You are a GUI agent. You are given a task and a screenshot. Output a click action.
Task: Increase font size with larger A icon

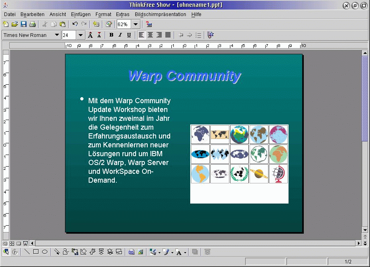pos(90,35)
